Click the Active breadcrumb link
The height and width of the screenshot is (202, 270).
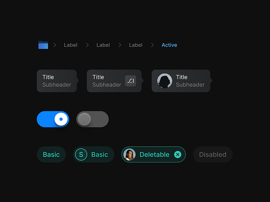[169, 45]
